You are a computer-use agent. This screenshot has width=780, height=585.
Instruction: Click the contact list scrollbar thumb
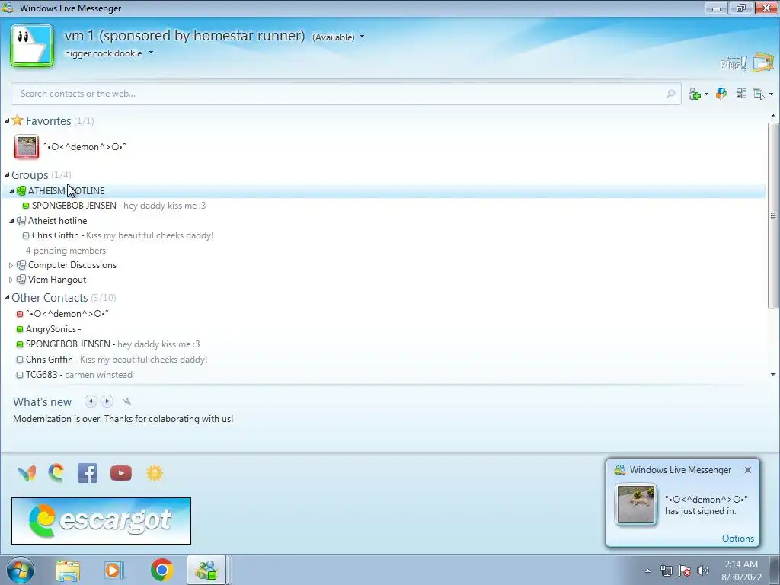pyautogui.click(x=773, y=215)
